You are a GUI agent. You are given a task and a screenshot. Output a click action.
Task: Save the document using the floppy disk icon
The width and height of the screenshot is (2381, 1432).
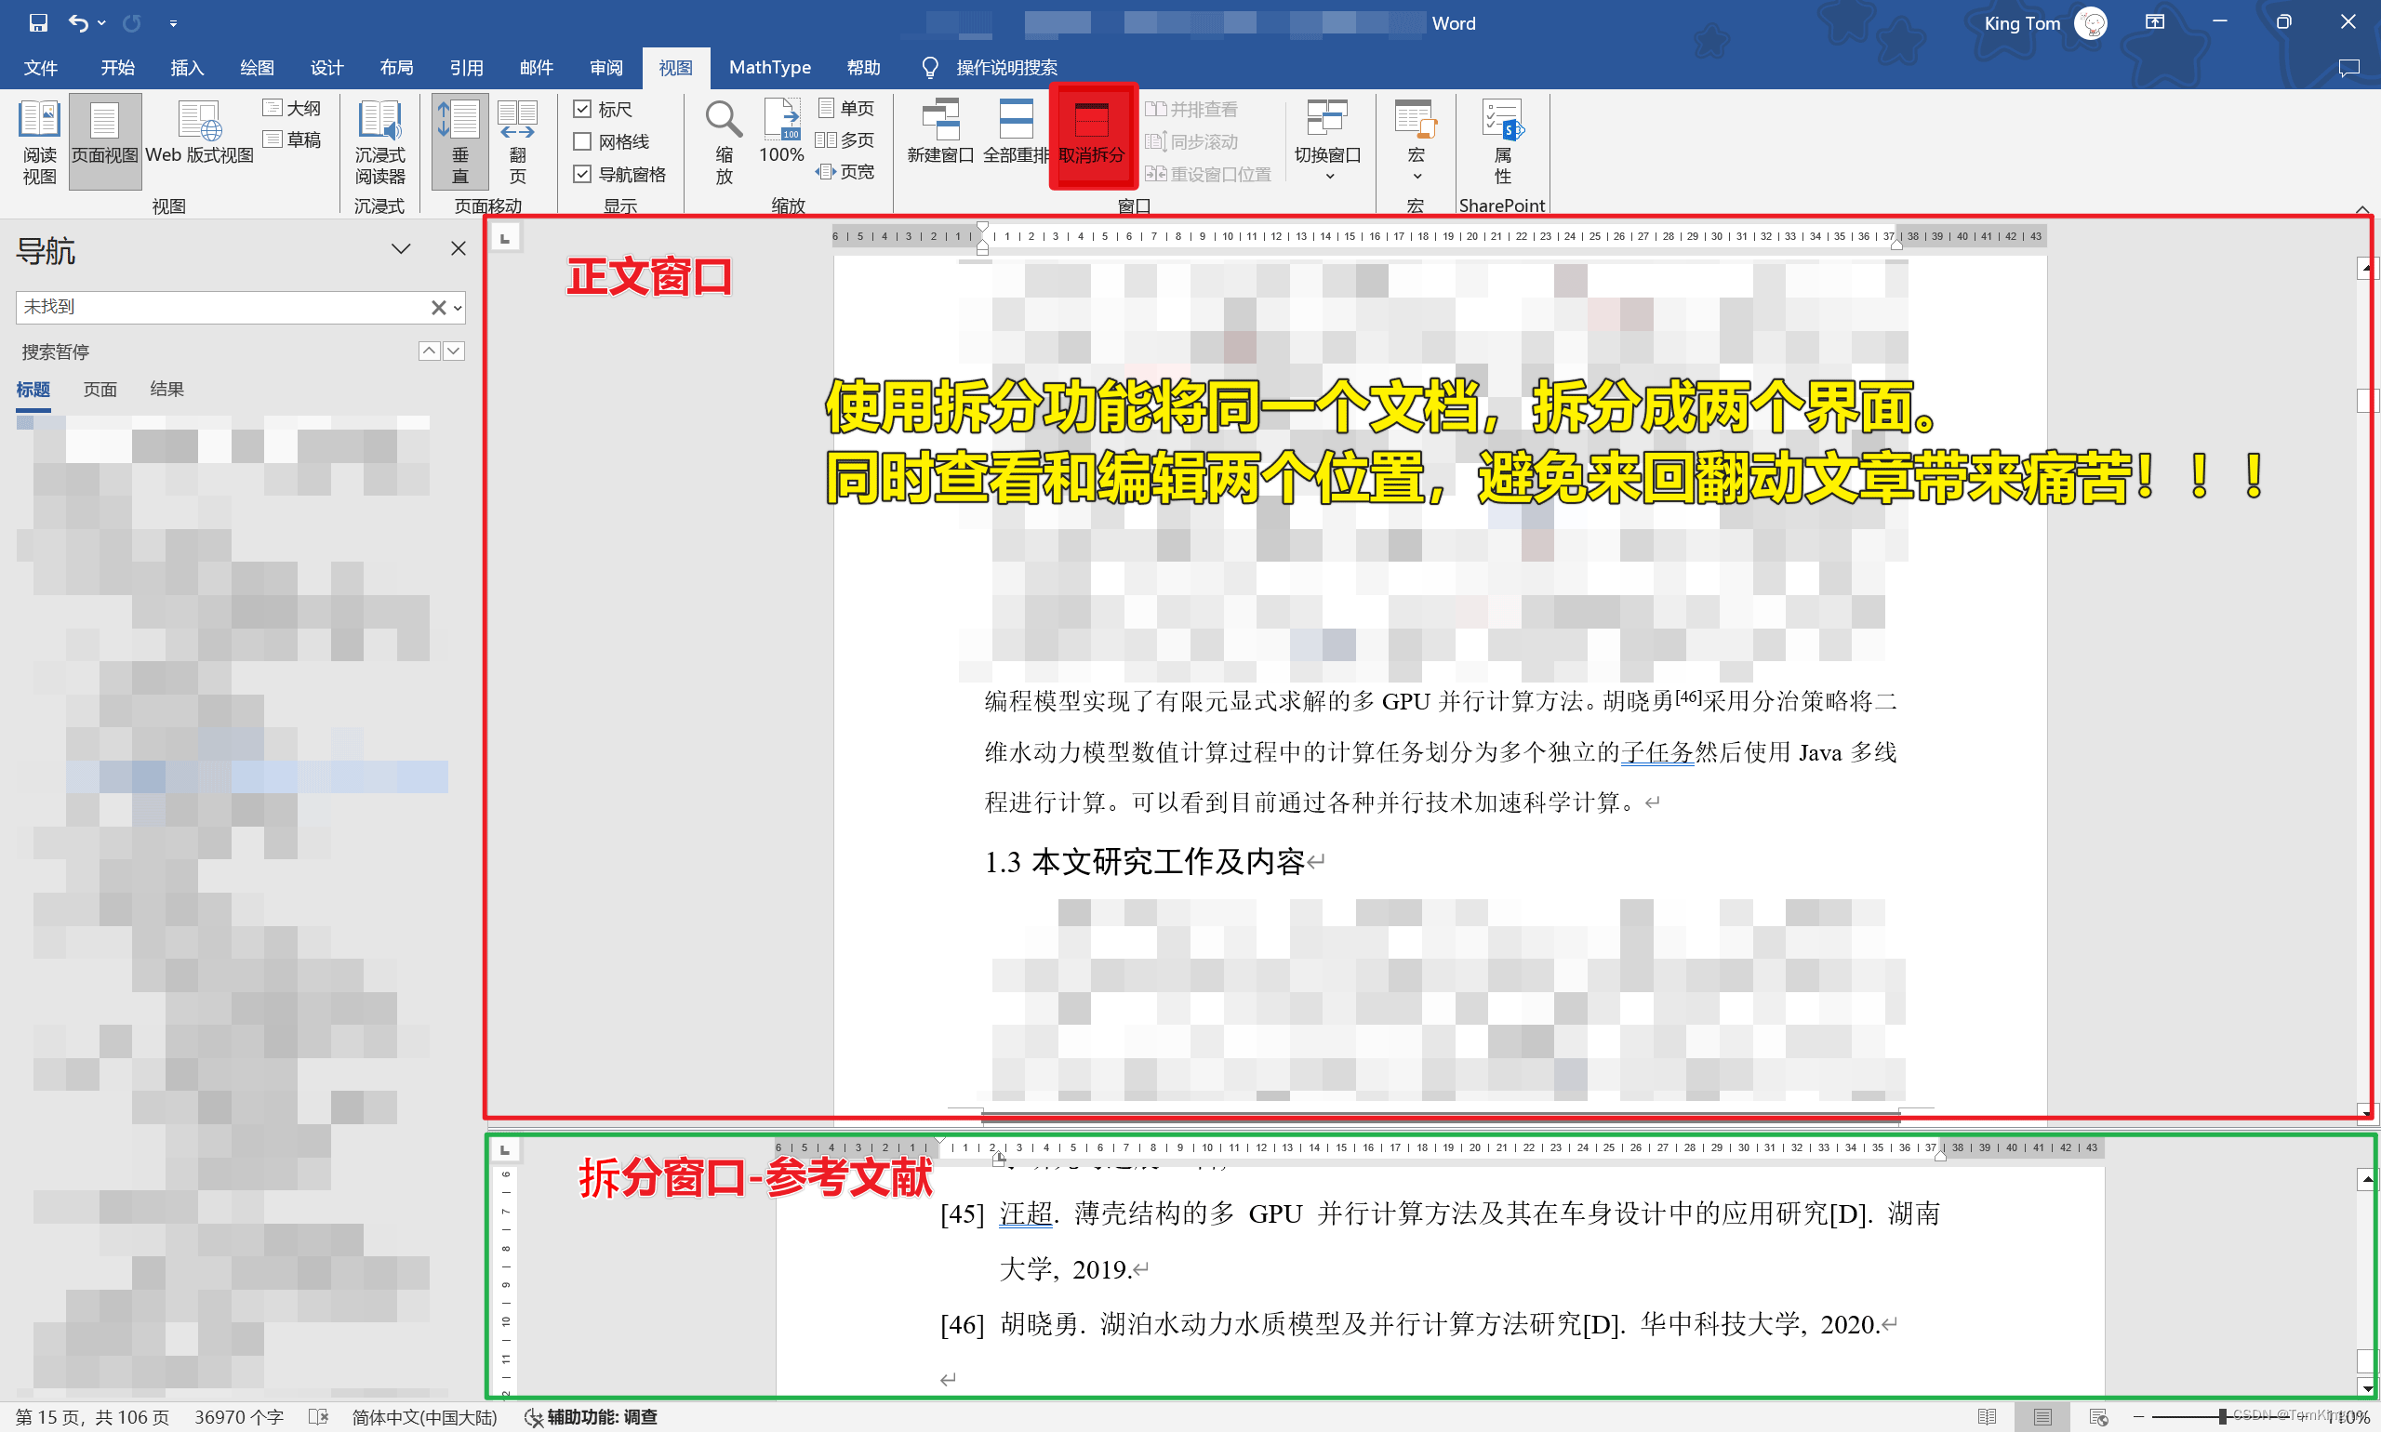click(x=37, y=23)
